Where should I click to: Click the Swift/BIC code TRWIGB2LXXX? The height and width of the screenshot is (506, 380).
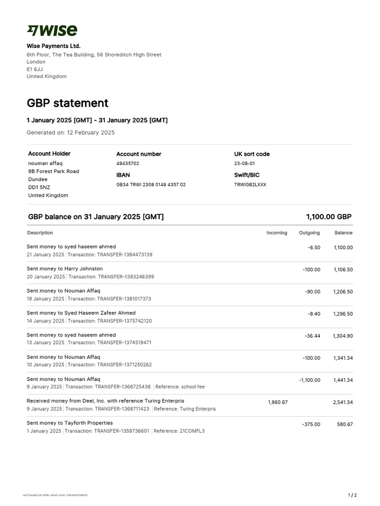(x=250, y=185)
